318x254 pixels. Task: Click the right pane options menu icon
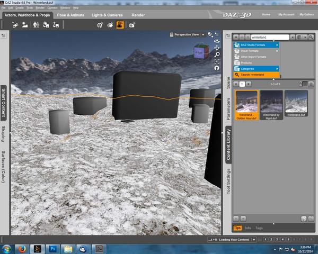228,36
